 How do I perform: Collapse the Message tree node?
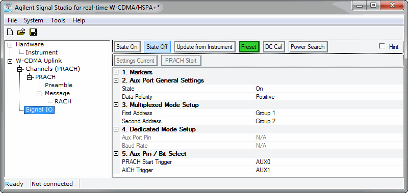39,94
